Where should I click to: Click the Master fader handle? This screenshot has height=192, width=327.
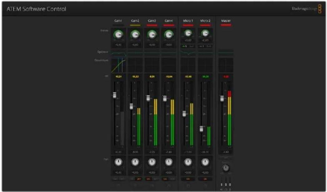222,98
